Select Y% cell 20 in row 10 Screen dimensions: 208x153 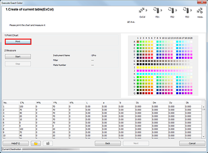click(61, 136)
